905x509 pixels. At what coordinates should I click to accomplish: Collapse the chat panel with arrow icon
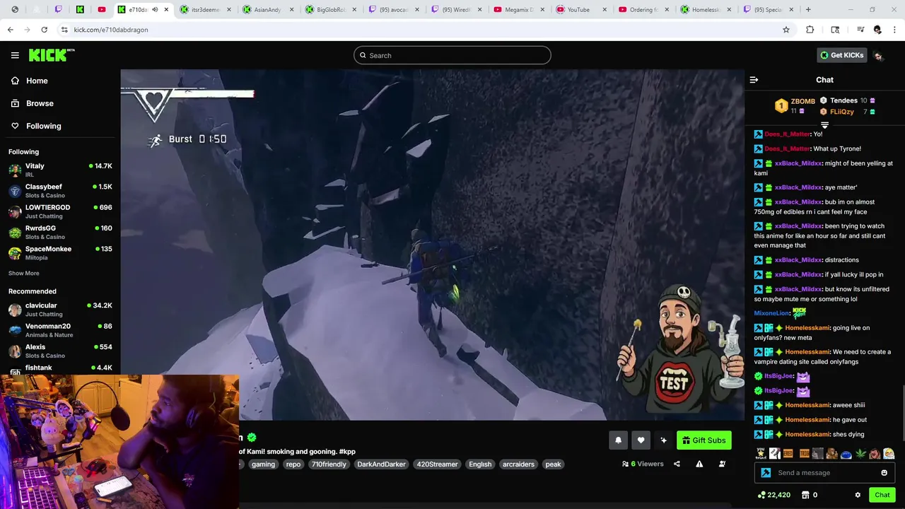(754, 80)
